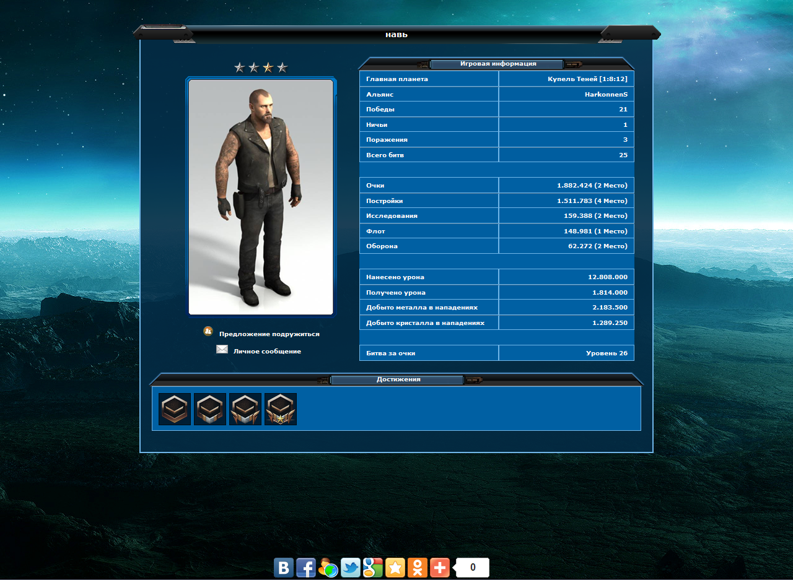This screenshot has height=580, width=793.
Task: Click the first achievement badge
Action: click(x=175, y=409)
